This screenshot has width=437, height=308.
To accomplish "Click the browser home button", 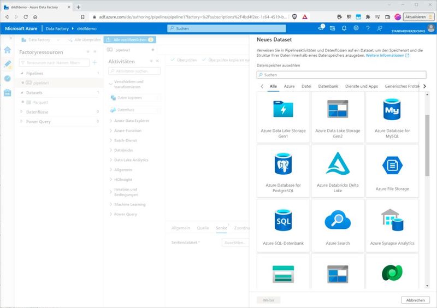I will pos(35,17).
